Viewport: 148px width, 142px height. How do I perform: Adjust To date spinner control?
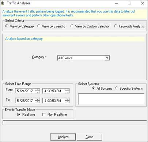click(37, 101)
